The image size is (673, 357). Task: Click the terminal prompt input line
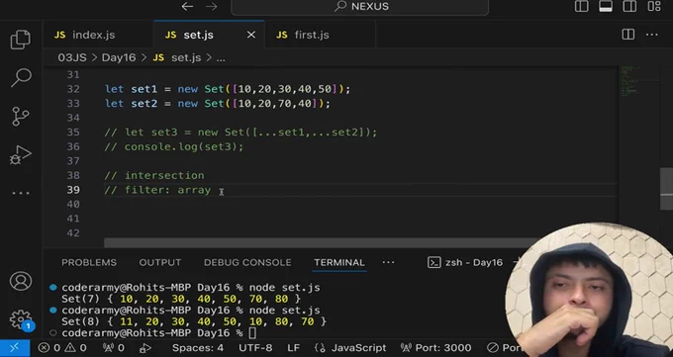[x=158, y=333]
